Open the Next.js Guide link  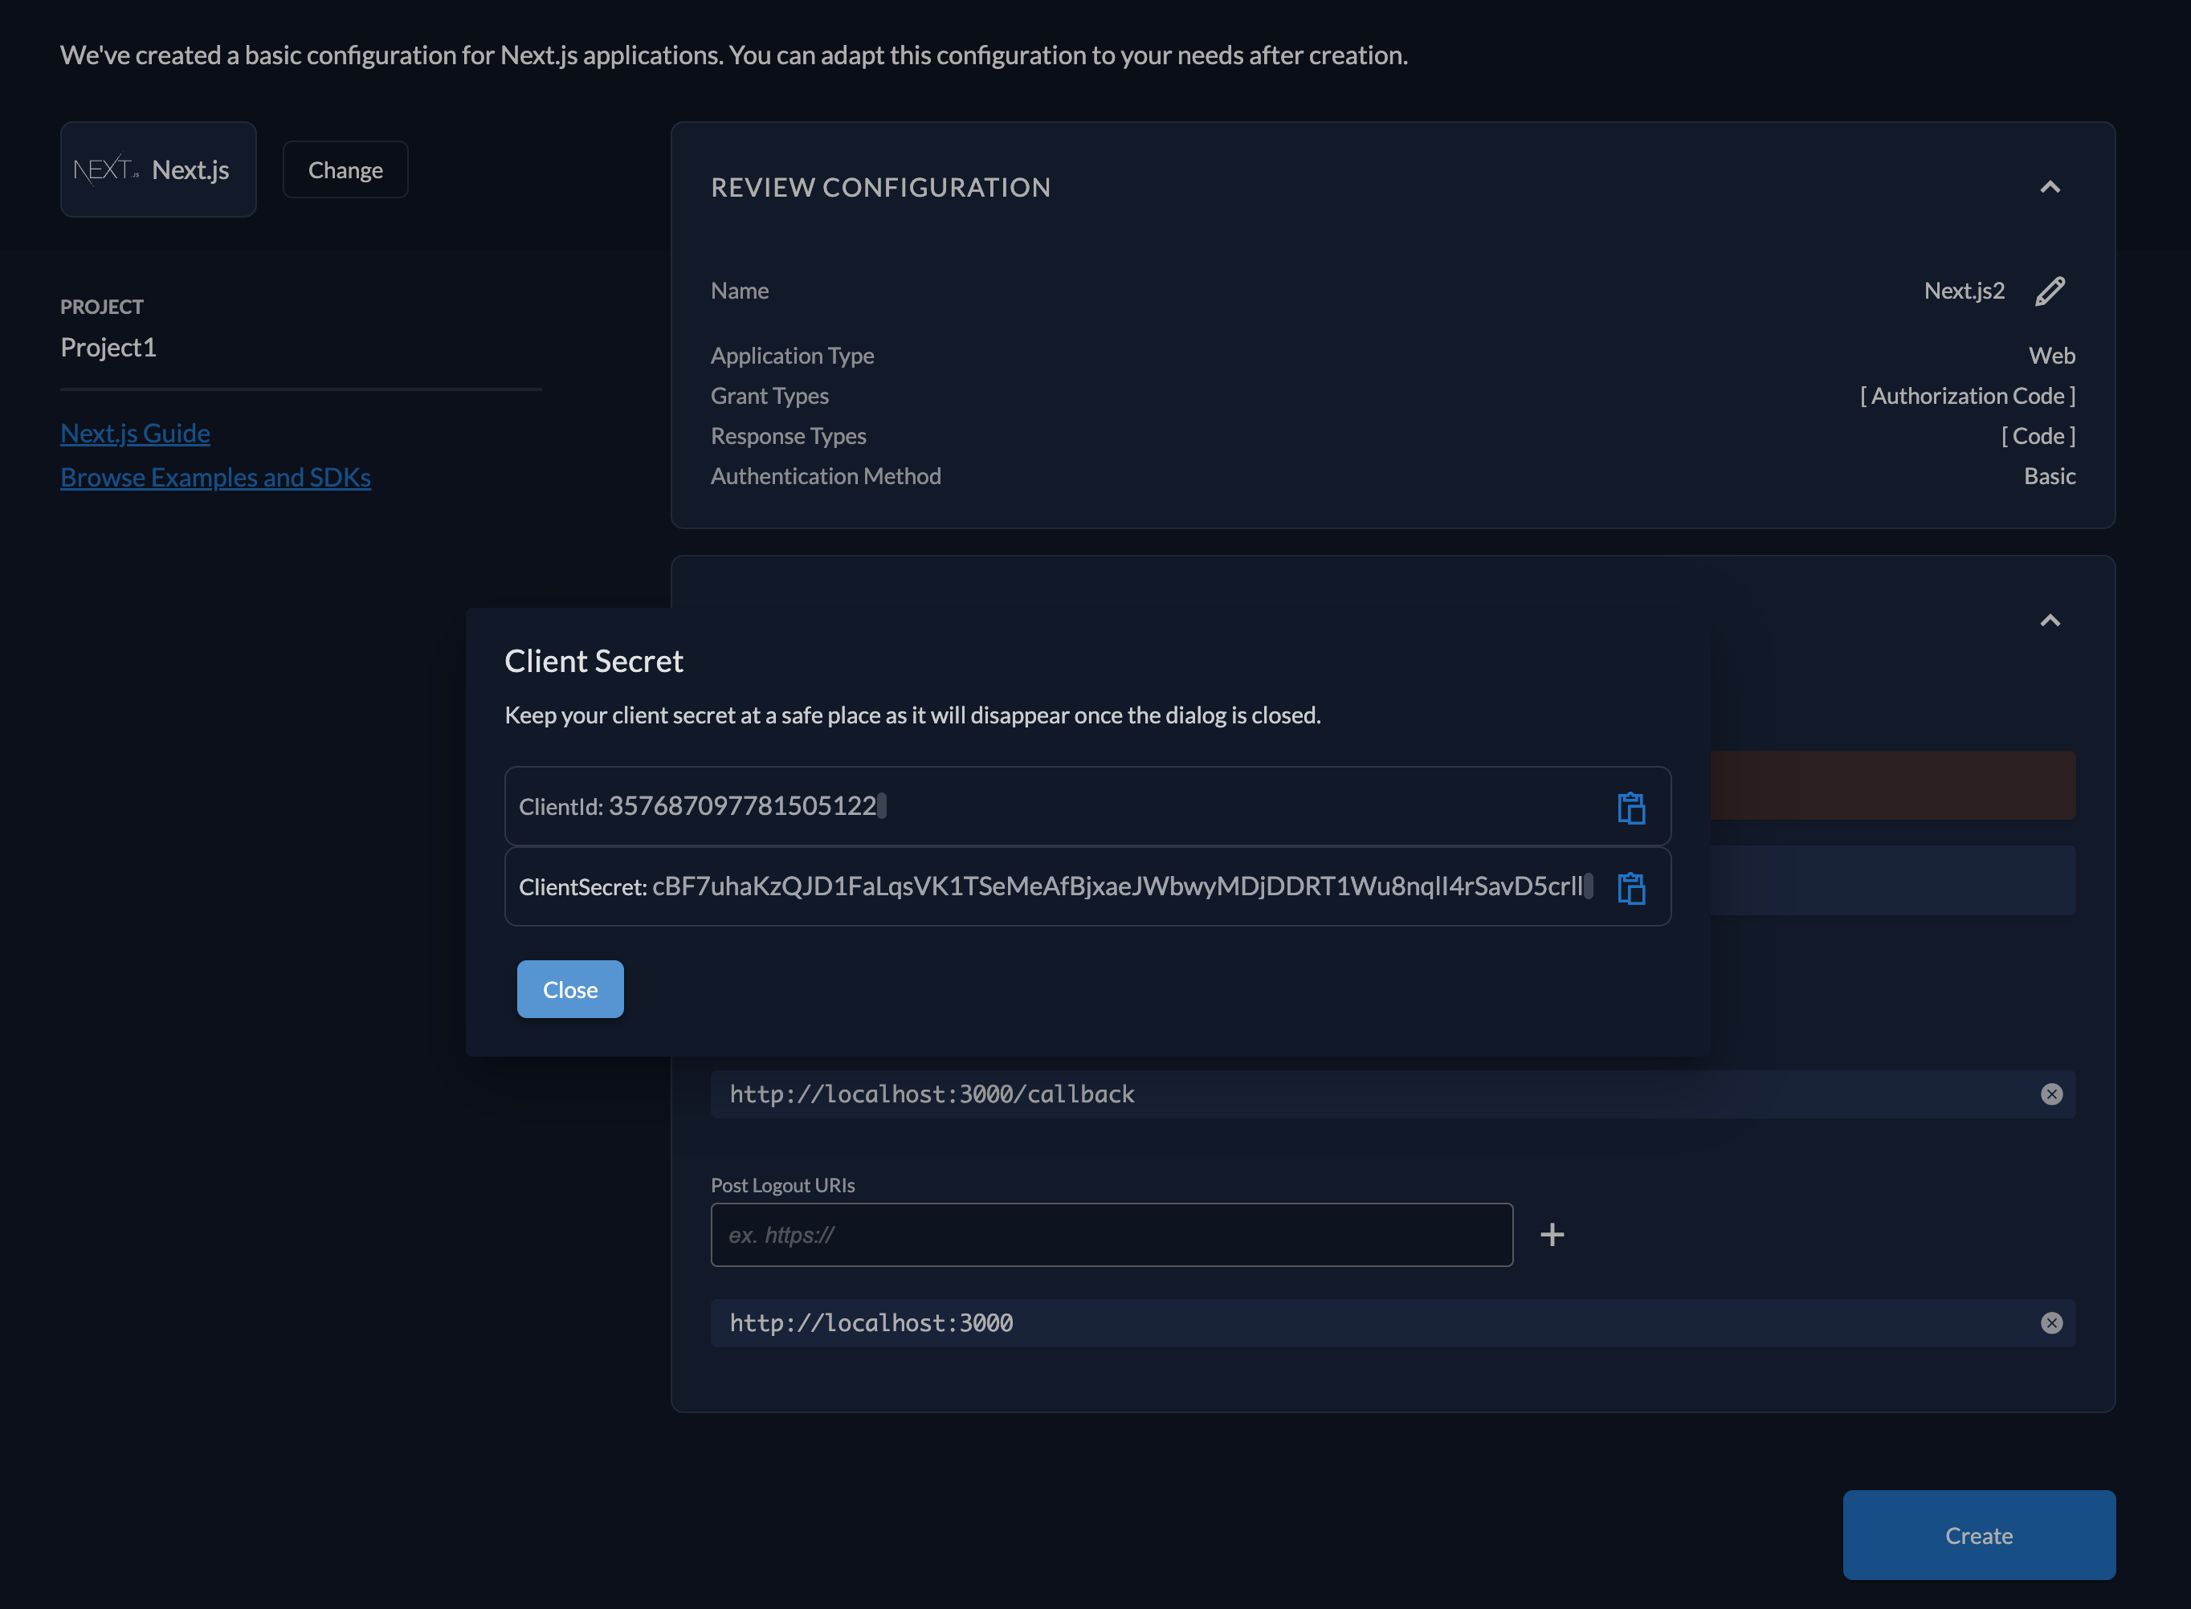click(x=136, y=433)
